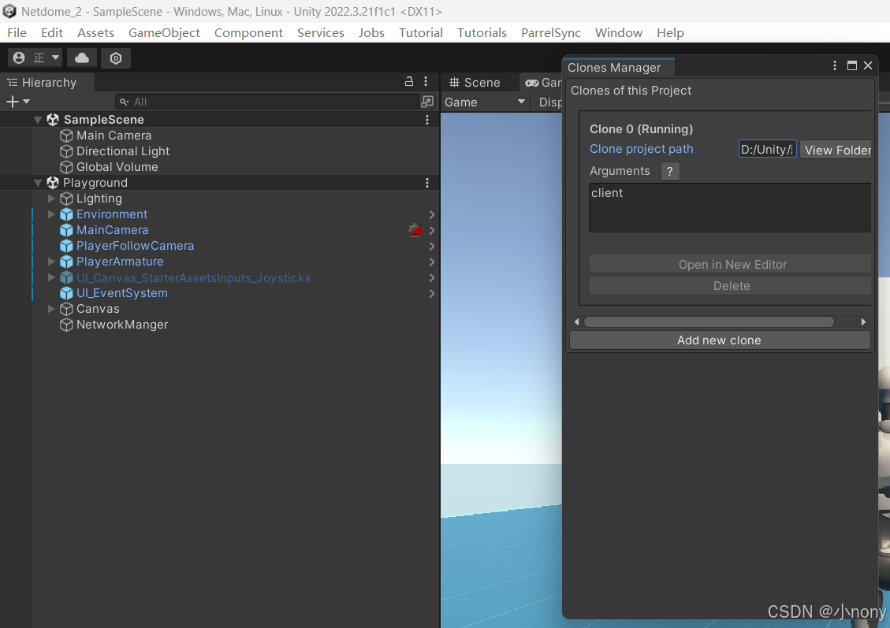Collapse the Playground object in Hierarchy

(x=37, y=182)
